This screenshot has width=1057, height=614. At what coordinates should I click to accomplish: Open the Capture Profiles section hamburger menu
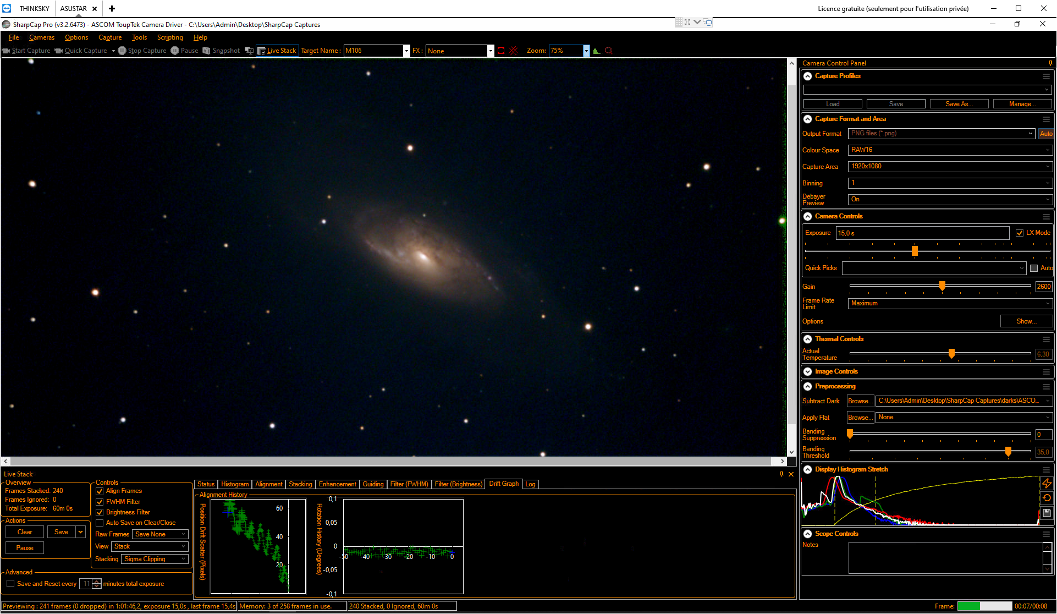click(1046, 76)
